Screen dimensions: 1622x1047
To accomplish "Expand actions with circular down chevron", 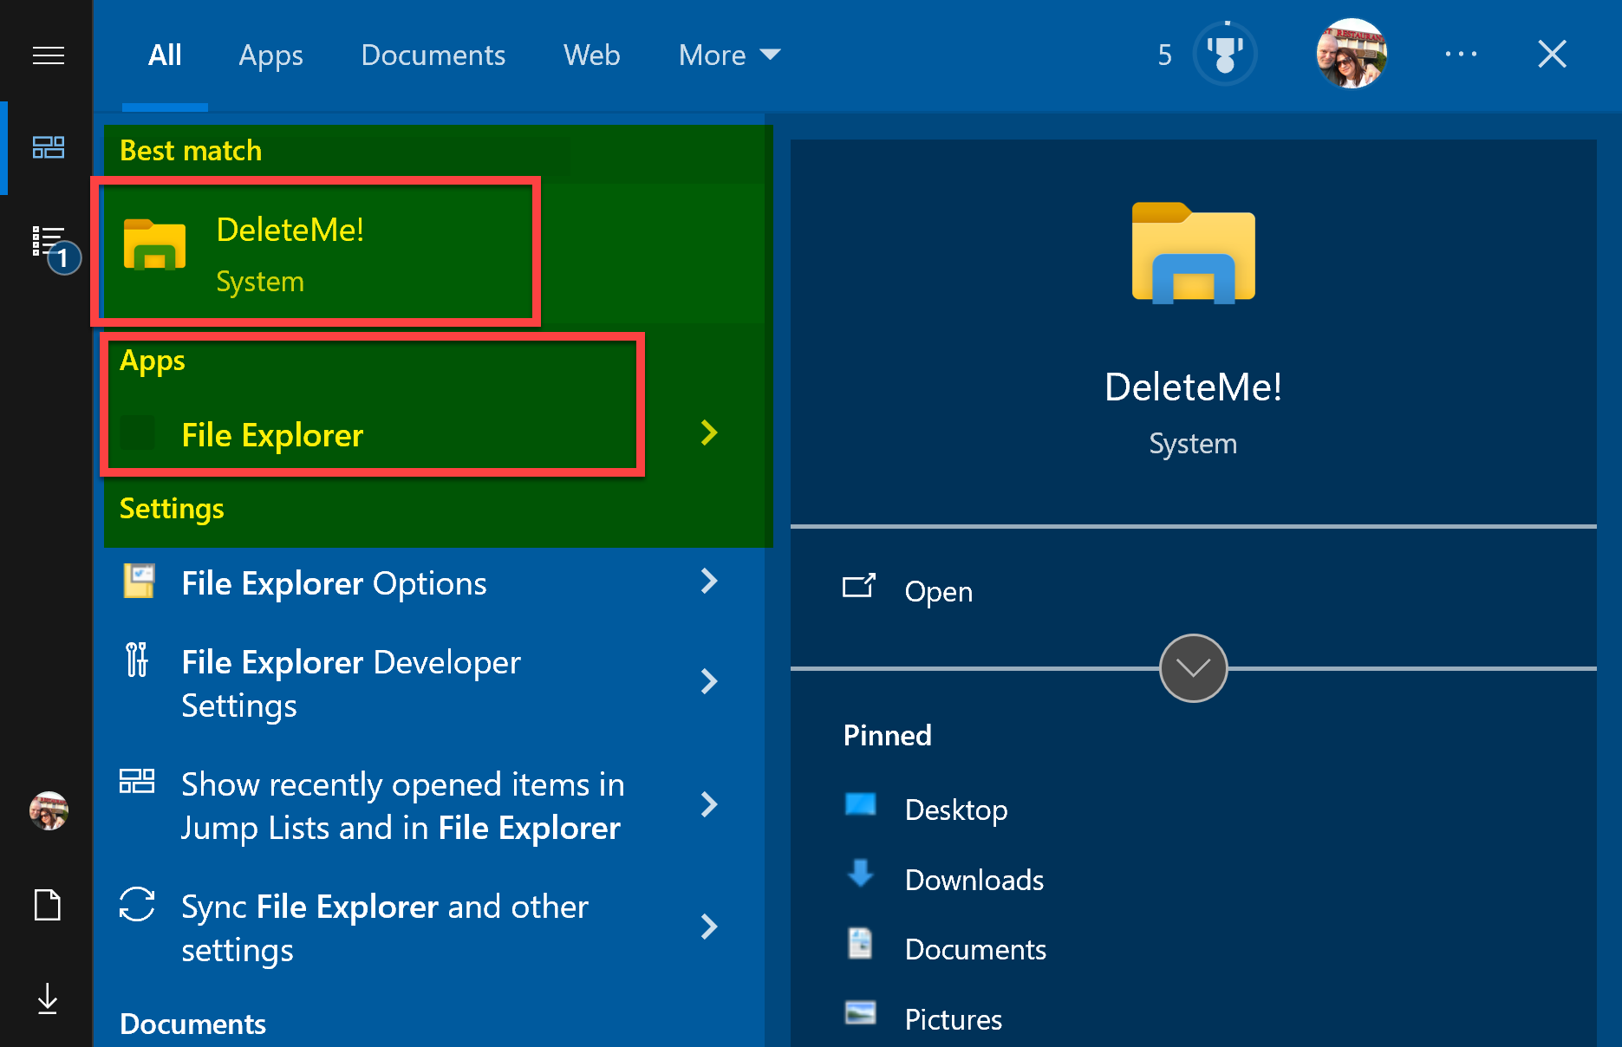I will 1193,668.
